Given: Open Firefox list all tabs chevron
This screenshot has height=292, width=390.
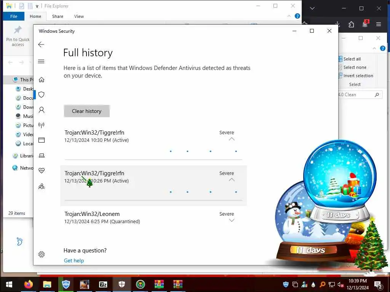Looking at the screenshot, I should (312, 8).
